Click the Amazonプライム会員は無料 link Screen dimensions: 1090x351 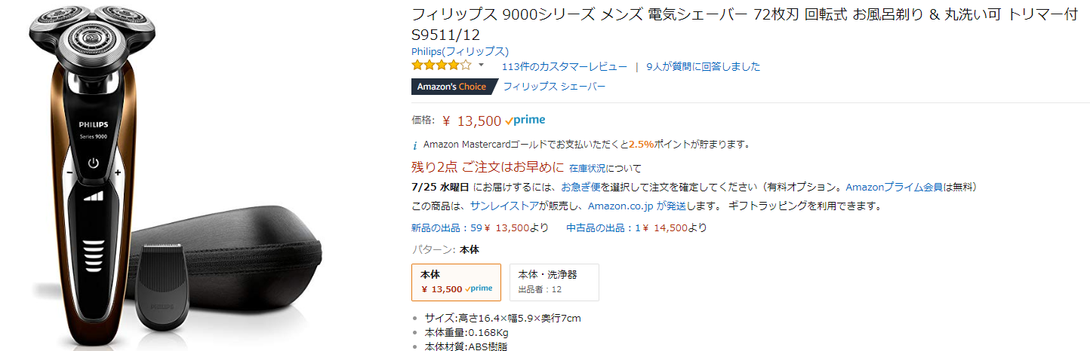pos(911,187)
